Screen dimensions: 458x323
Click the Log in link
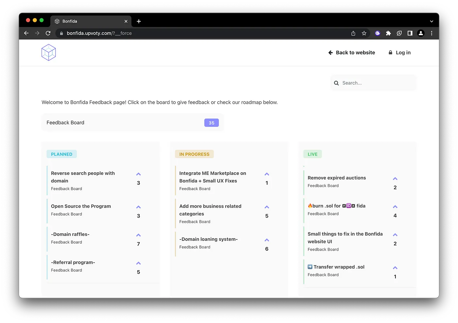coord(399,52)
